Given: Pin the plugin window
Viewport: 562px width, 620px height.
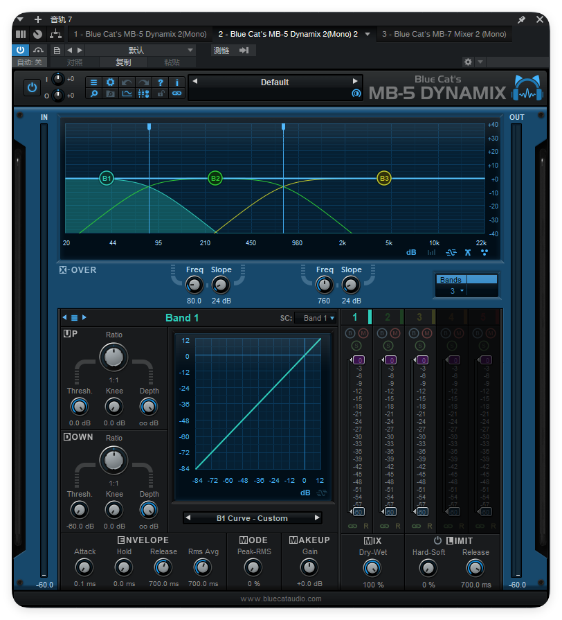Looking at the screenshot, I should [x=521, y=19].
